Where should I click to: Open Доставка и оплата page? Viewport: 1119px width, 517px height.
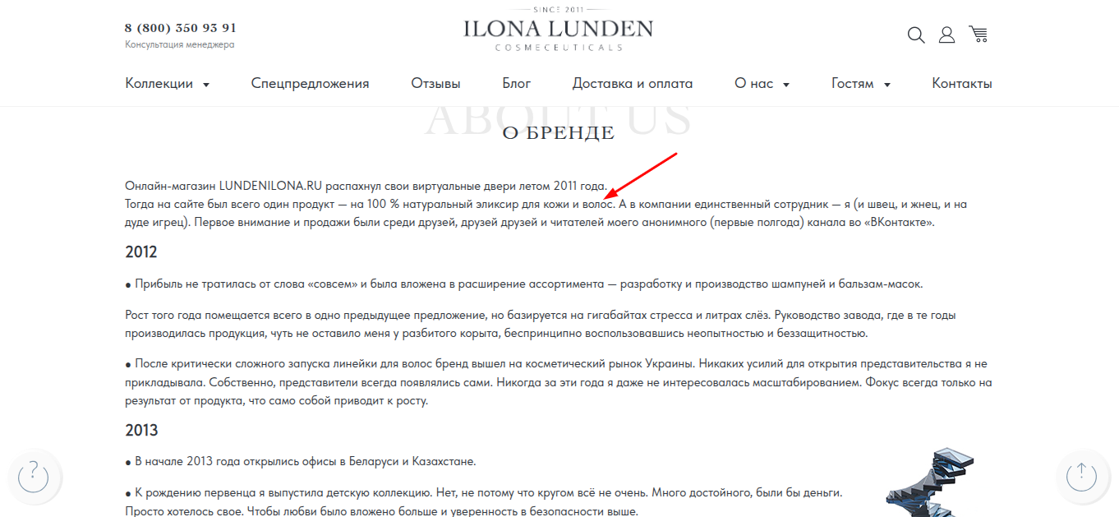tap(633, 83)
